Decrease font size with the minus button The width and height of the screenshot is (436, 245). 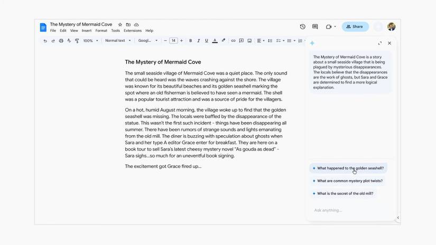point(165,41)
